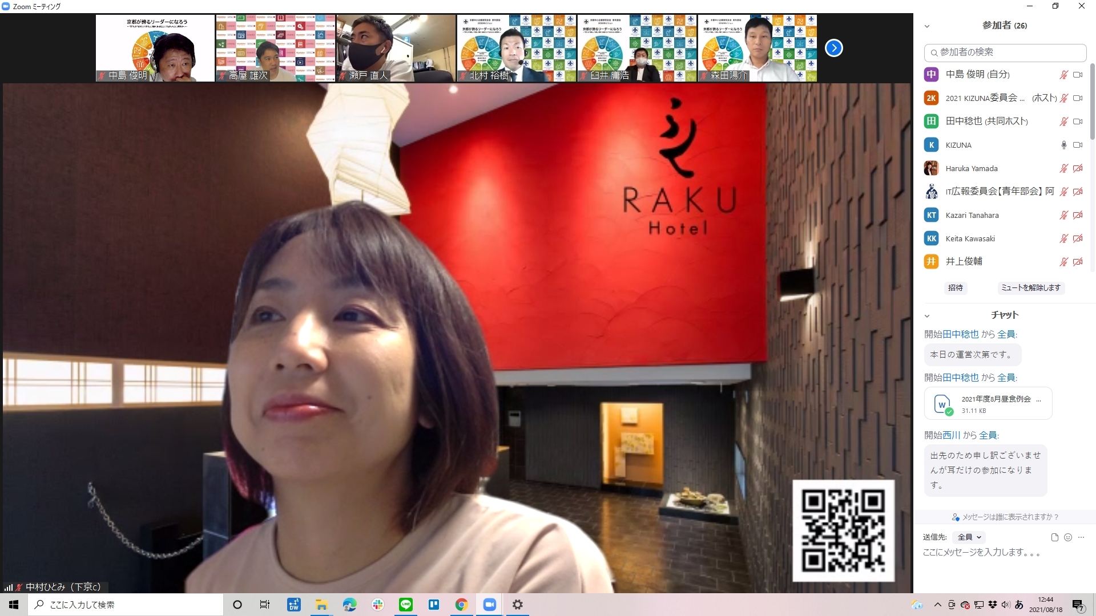Open Dropbox tray icon
Image resolution: width=1096 pixels, height=616 pixels.
993,605
